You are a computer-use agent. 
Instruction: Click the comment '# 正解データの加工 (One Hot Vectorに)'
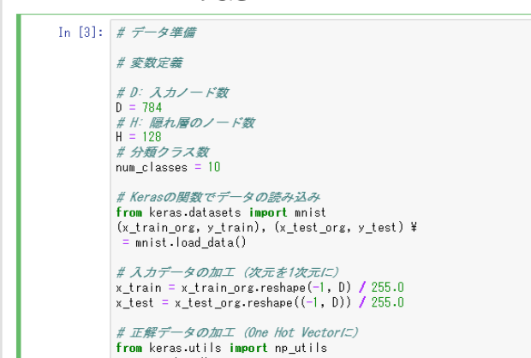click(237, 332)
